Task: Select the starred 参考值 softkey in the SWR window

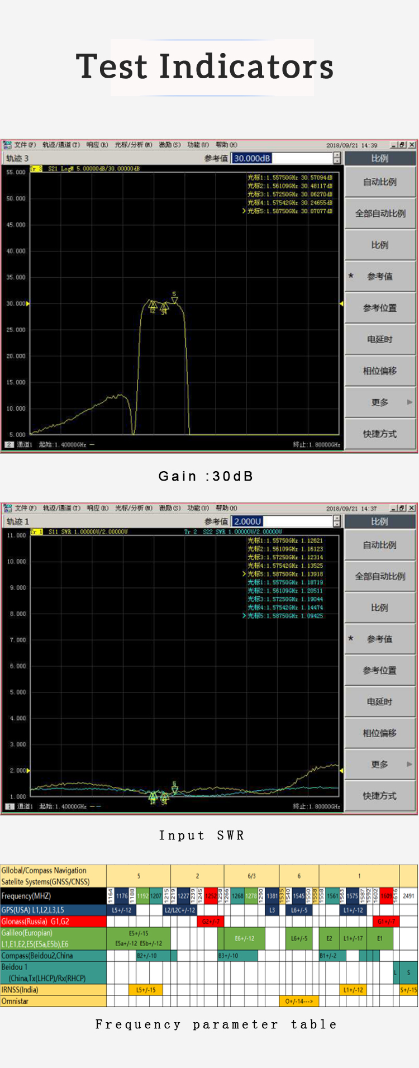Action: pos(380,639)
